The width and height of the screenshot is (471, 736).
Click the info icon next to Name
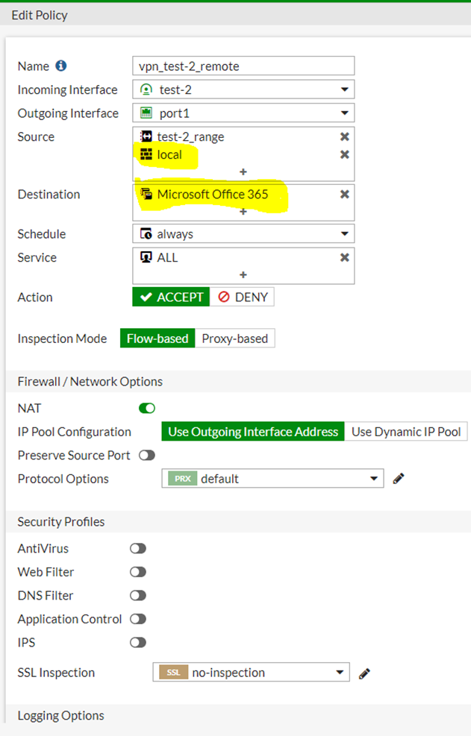tap(61, 66)
